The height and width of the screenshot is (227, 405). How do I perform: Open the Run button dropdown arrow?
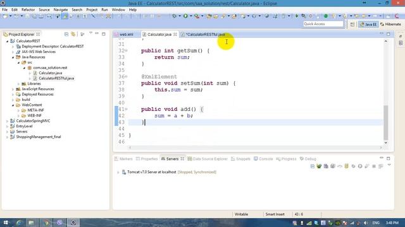click(190, 16)
